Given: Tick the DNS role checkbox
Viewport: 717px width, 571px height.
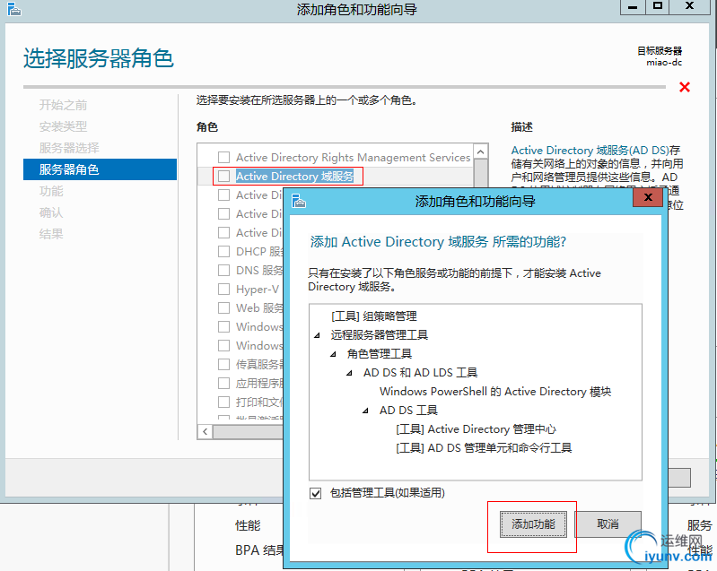Looking at the screenshot, I should [x=223, y=271].
